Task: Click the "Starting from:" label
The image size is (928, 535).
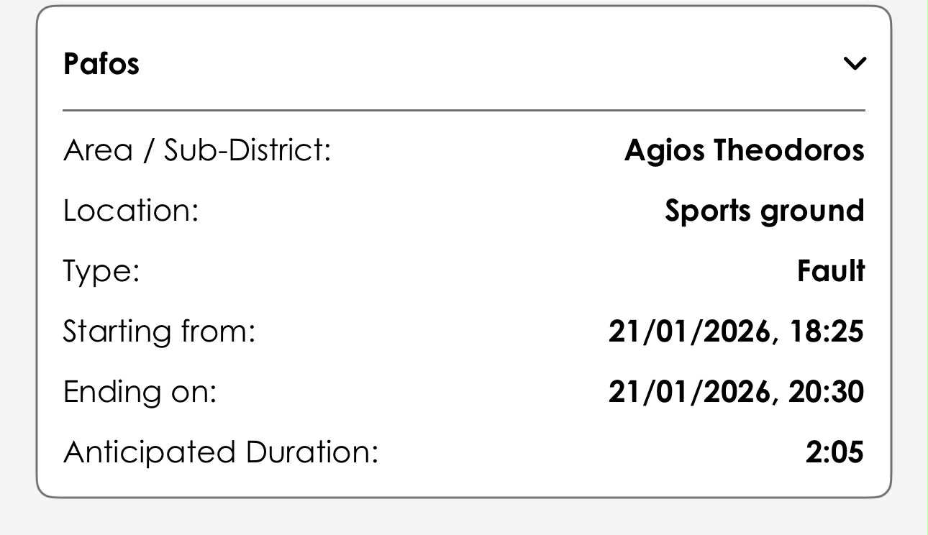Action: 159,331
